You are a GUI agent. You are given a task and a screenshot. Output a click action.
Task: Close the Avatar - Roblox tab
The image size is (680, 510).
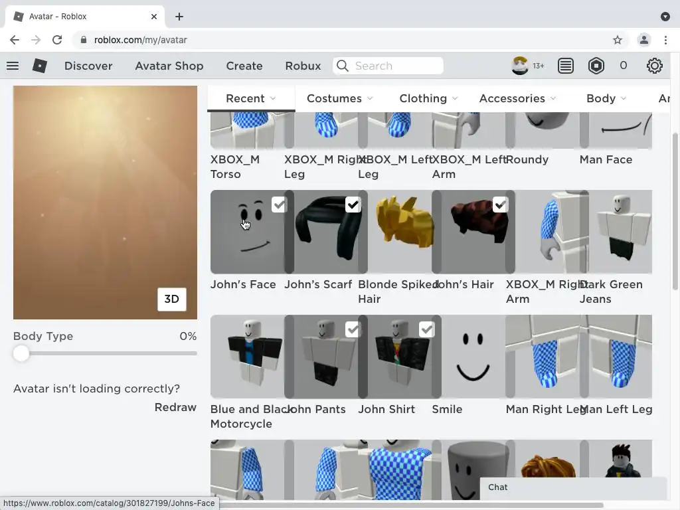pos(154,17)
